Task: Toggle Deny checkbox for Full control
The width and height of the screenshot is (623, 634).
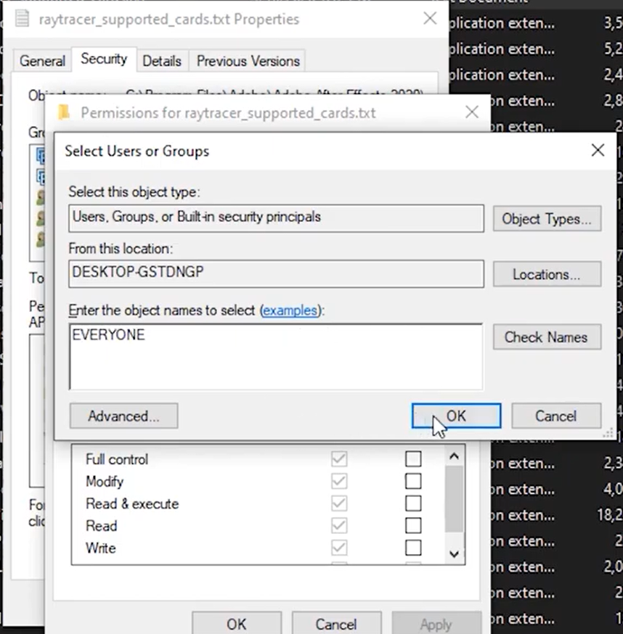Action: tap(413, 459)
